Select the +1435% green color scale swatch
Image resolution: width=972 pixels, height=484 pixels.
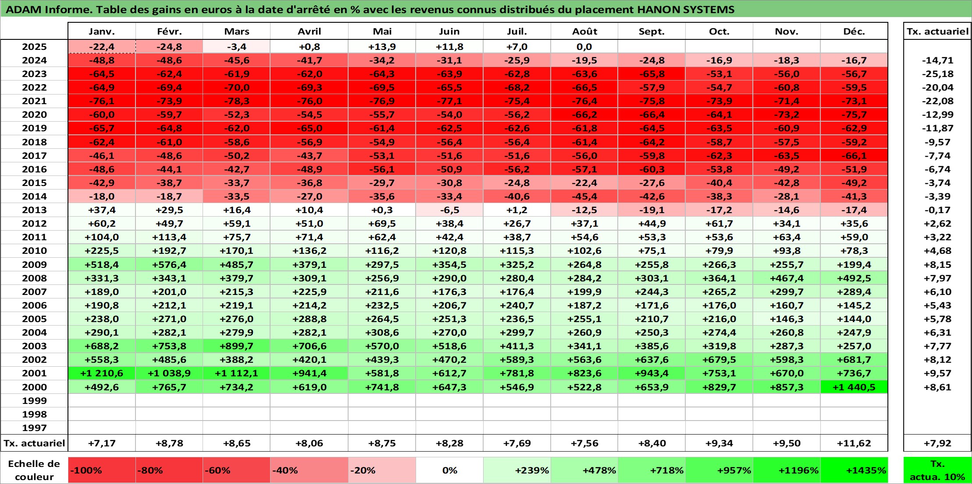click(854, 470)
